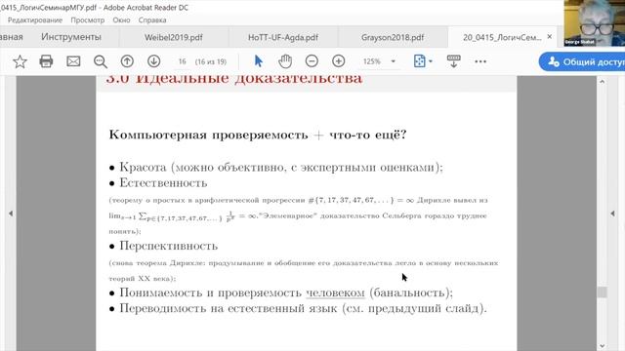Open the Окно menu

pos(121,19)
